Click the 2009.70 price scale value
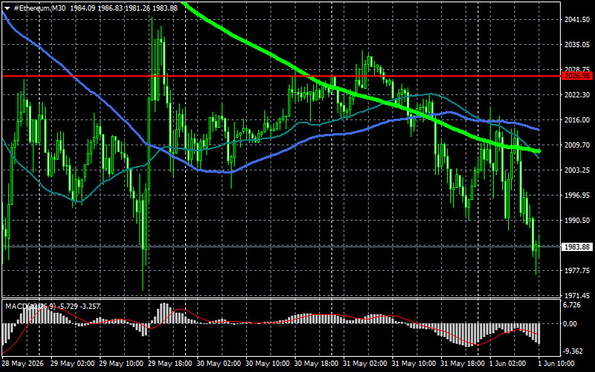The height and width of the screenshot is (372, 595). (577, 145)
